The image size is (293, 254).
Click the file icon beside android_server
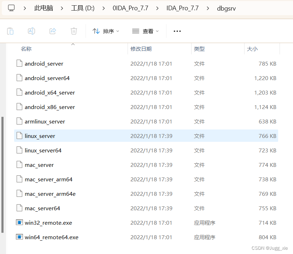tap(19, 63)
